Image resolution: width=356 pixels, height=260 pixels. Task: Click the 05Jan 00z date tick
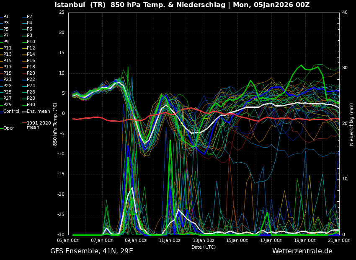click(68, 241)
